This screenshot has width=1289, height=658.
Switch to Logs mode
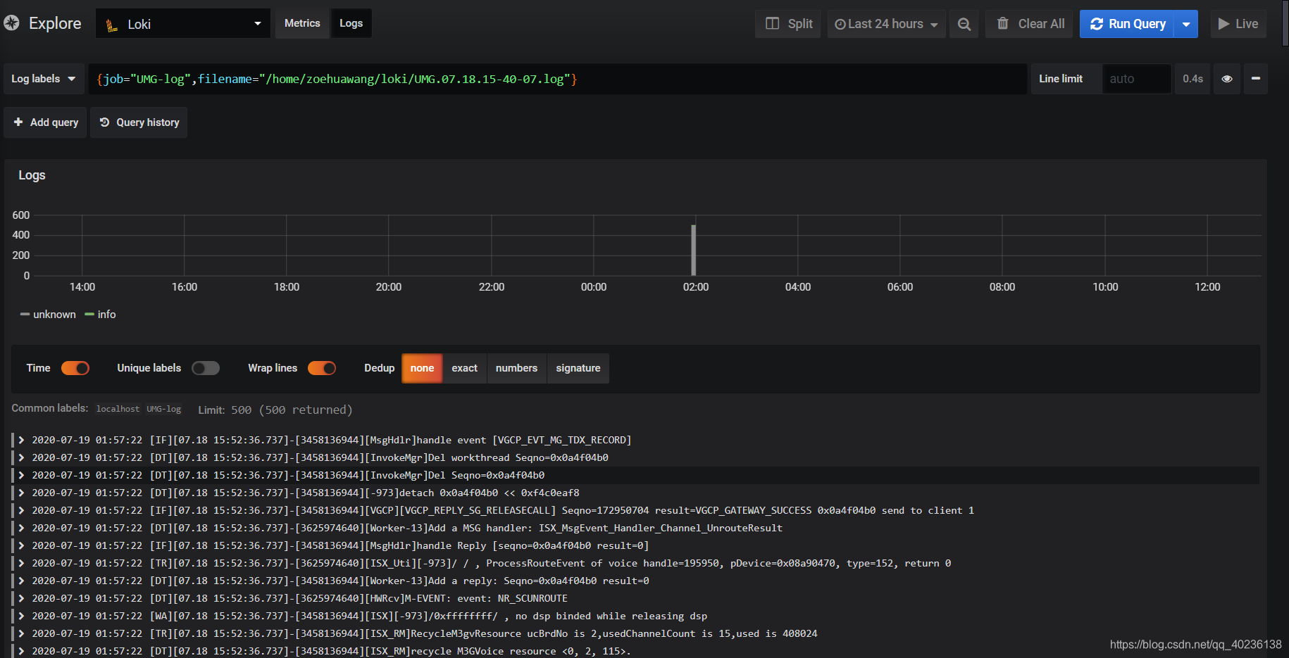pos(351,23)
